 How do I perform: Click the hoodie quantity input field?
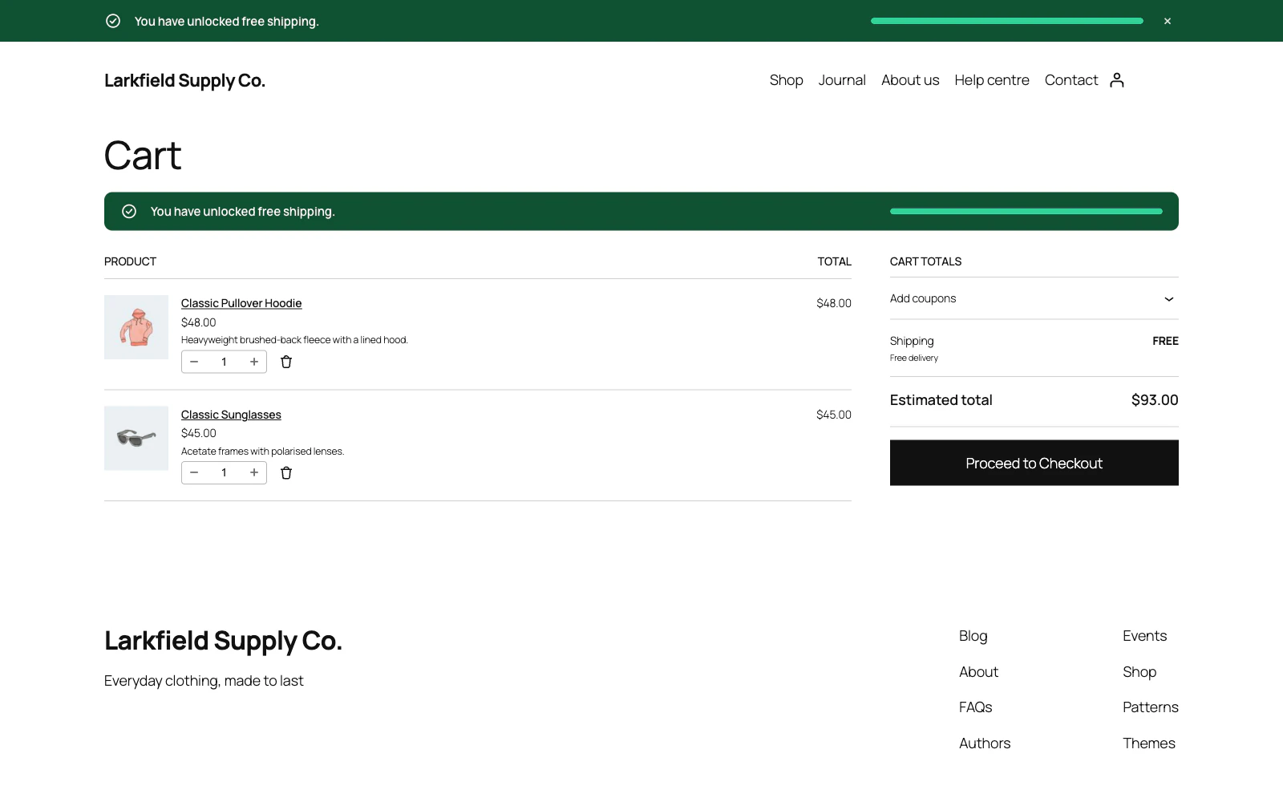[224, 362]
